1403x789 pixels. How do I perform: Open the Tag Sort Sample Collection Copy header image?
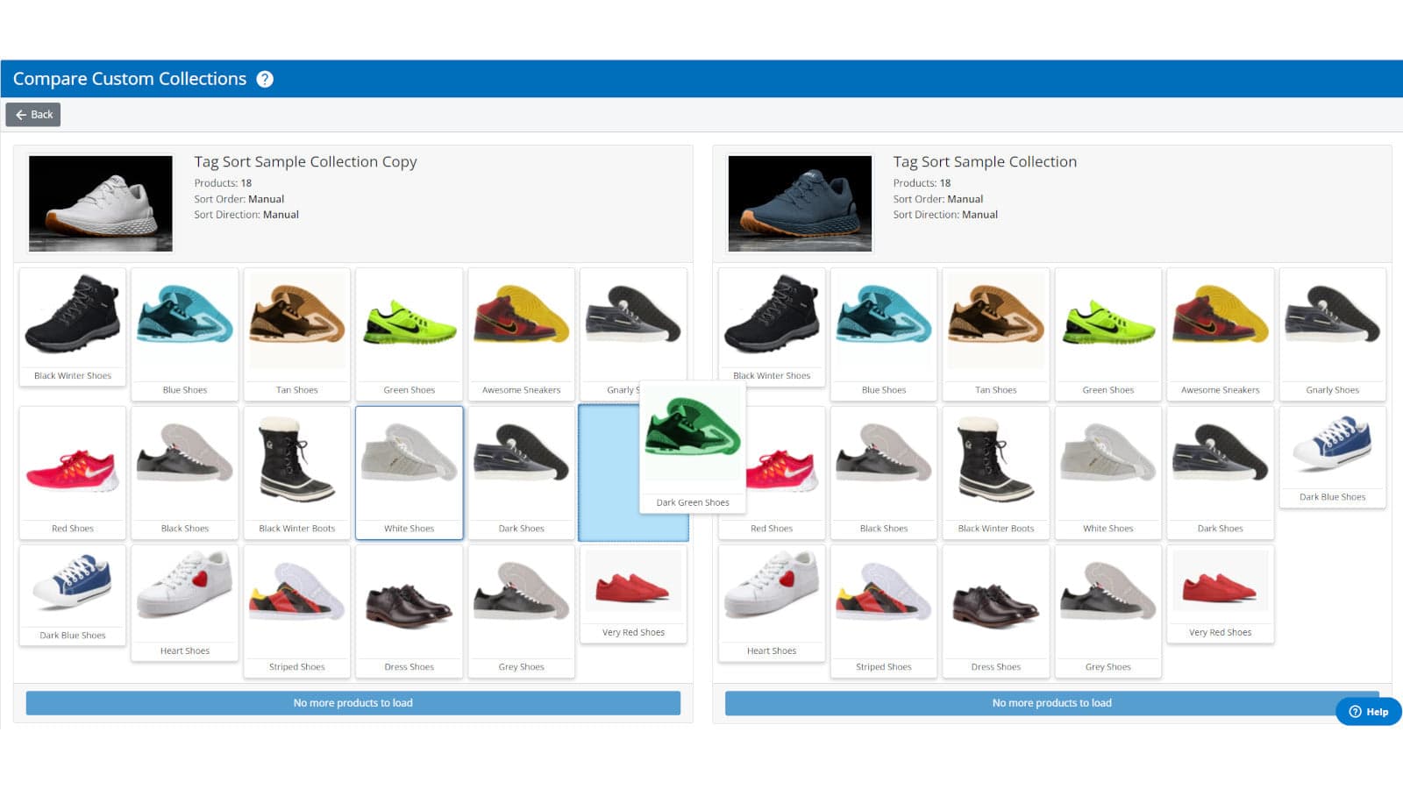coord(100,203)
